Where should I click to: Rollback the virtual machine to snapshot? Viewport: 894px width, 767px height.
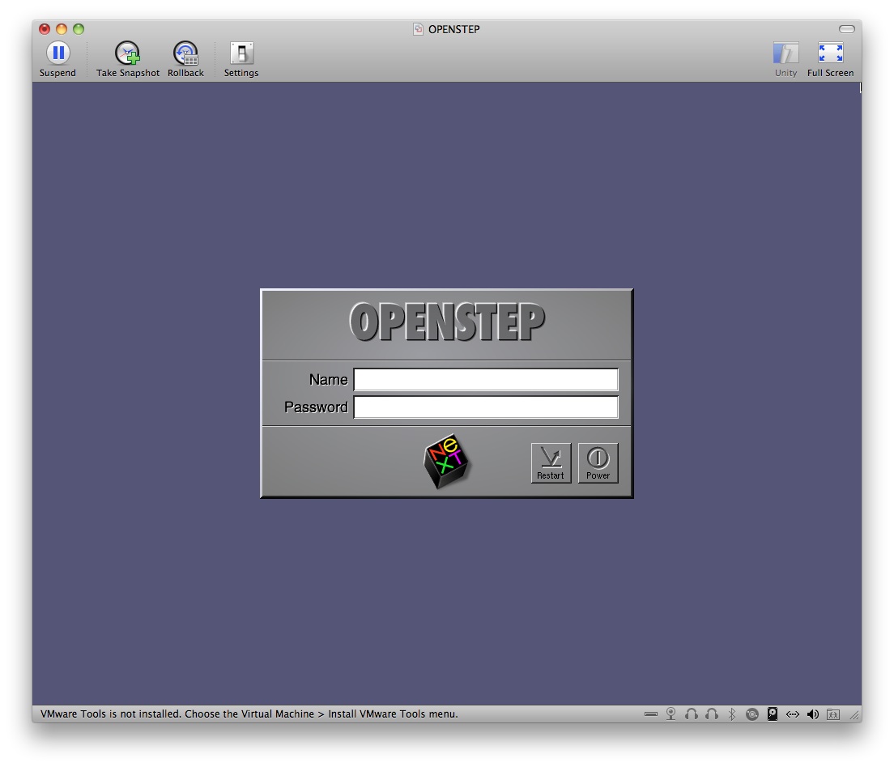click(186, 59)
